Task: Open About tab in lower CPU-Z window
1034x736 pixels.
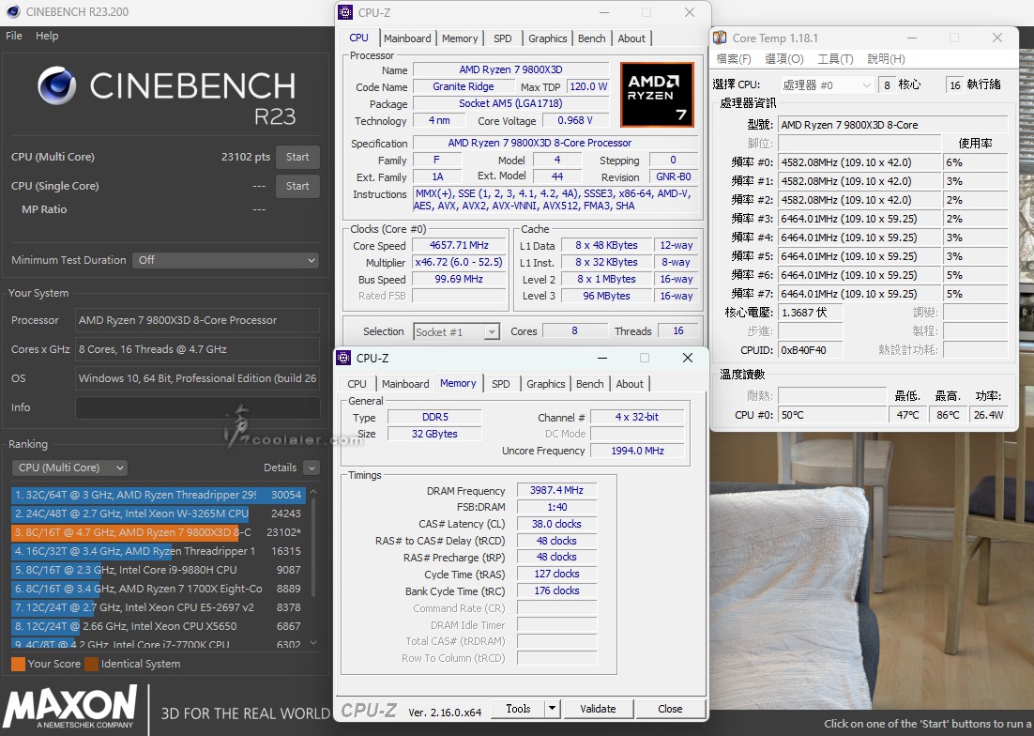Action: (x=629, y=384)
